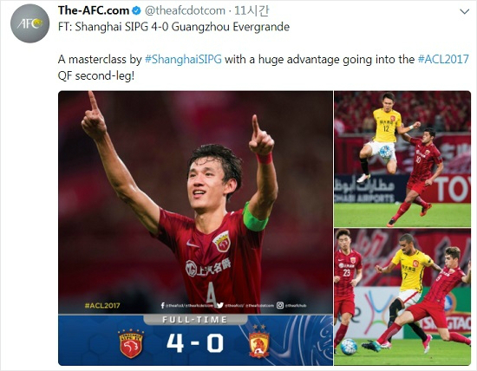Click the yellow #ACL2017 tag on the image

point(102,306)
